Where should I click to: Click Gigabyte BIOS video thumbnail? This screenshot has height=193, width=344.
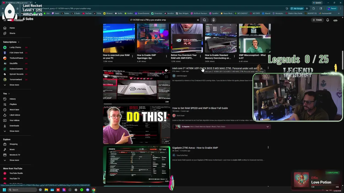(x=137, y=165)
